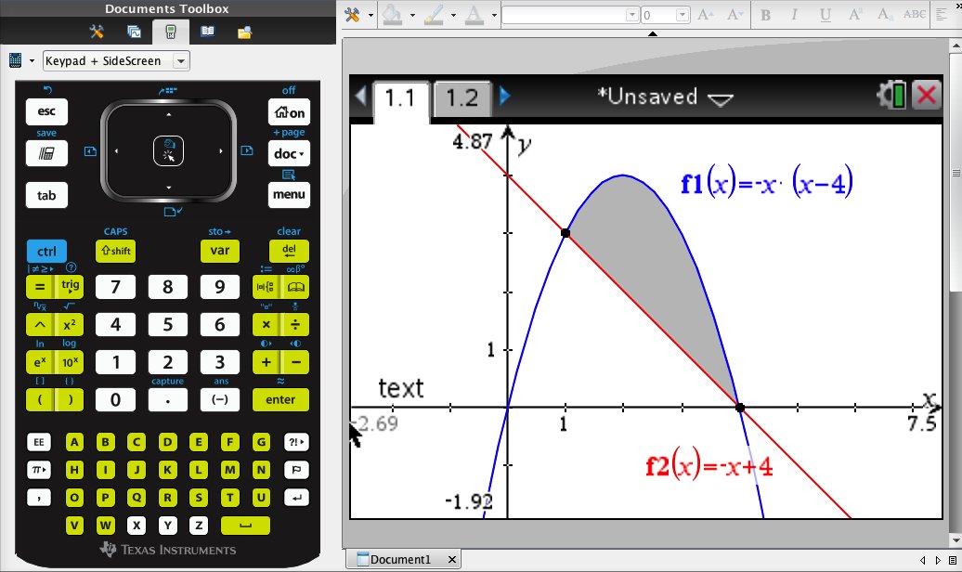962x572 pixels.
Task: Open the text color swatch picker
Action: (476, 15)
